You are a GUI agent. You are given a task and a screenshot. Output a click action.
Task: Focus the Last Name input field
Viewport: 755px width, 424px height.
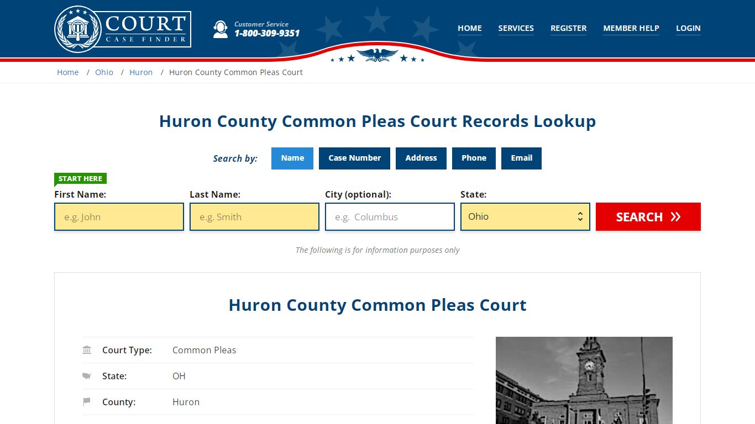pyautogui.click(x=254, y=217)
